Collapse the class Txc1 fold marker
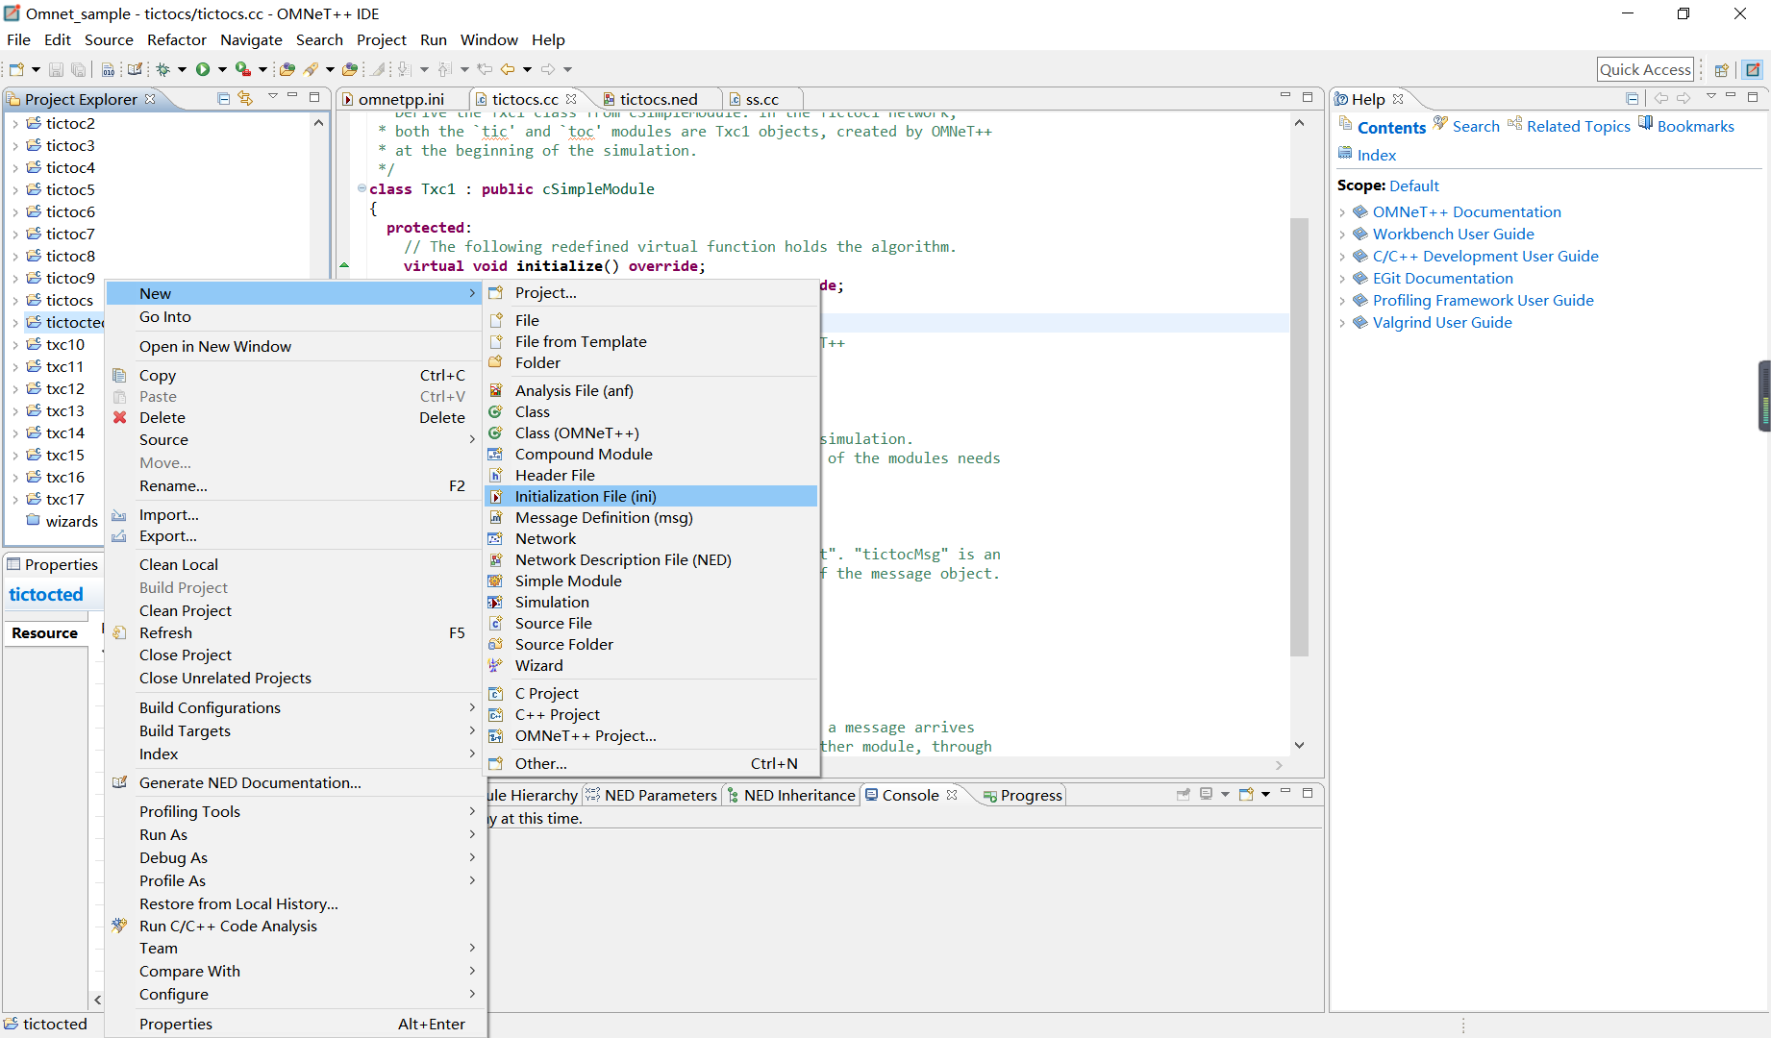This screenshot has height=1038, width=1771. click(362, 188)
